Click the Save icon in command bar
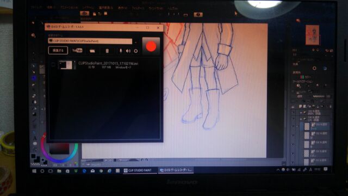Screen dimensions: 348x196 click(x=105, y=14)
